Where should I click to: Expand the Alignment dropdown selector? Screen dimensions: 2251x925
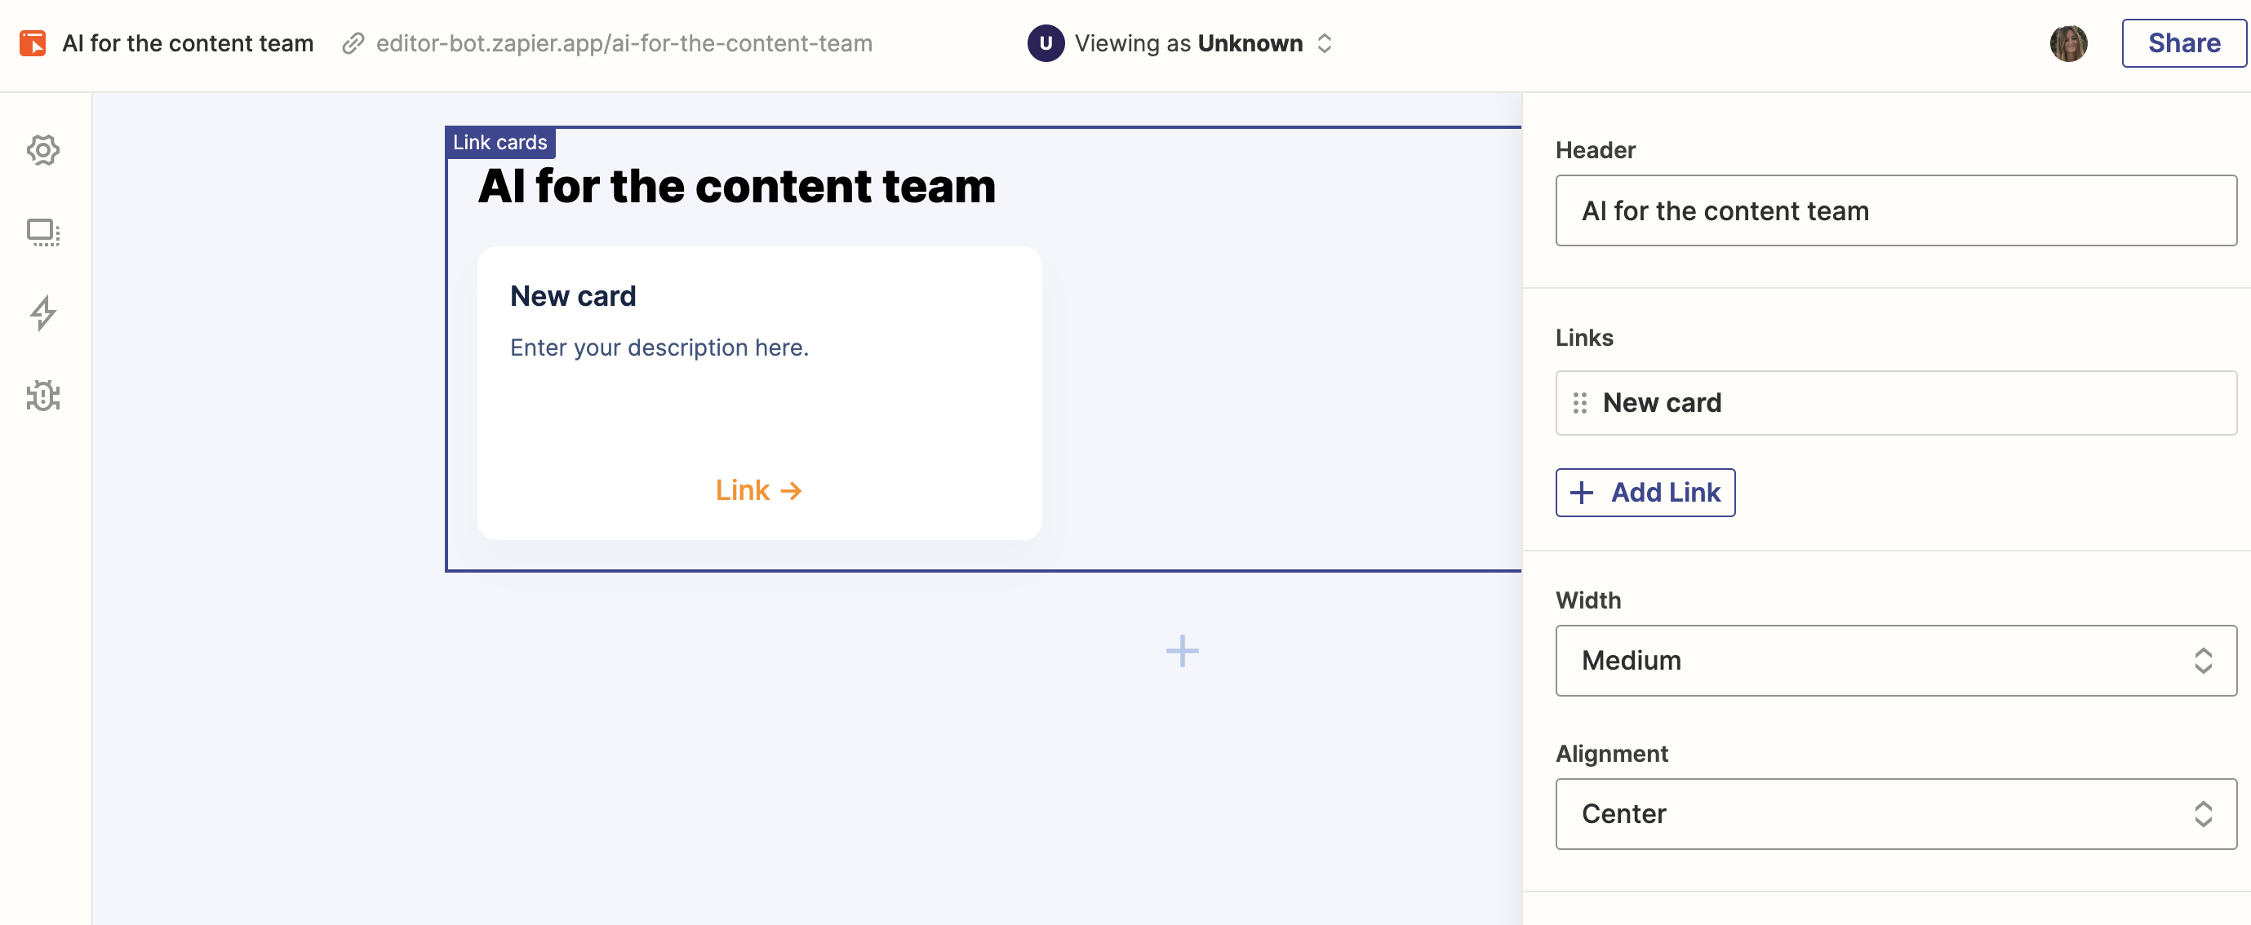pos(1897,813)
